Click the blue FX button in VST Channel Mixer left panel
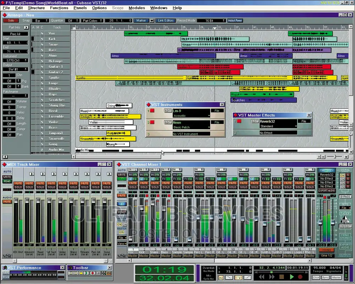This screenshot has width=355, height=284. [x=121, y=204]
